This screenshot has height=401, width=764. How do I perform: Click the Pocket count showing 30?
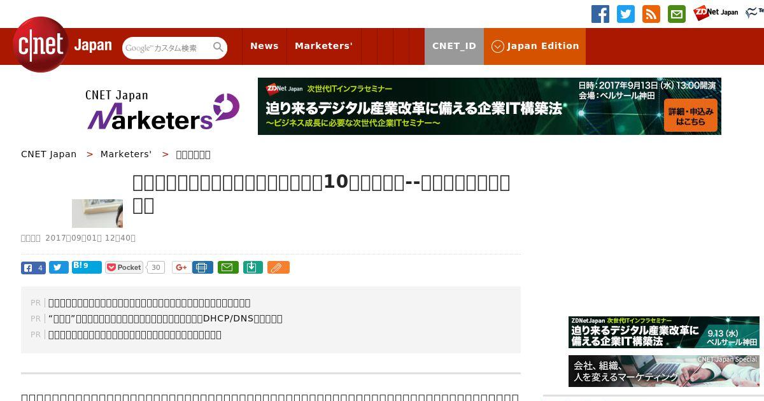pos(155,268)
